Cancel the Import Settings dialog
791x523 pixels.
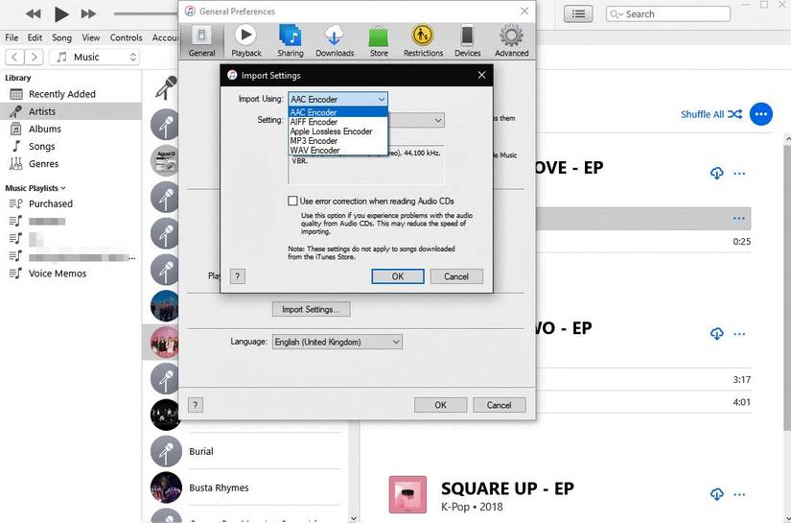[x=456, y=276]
